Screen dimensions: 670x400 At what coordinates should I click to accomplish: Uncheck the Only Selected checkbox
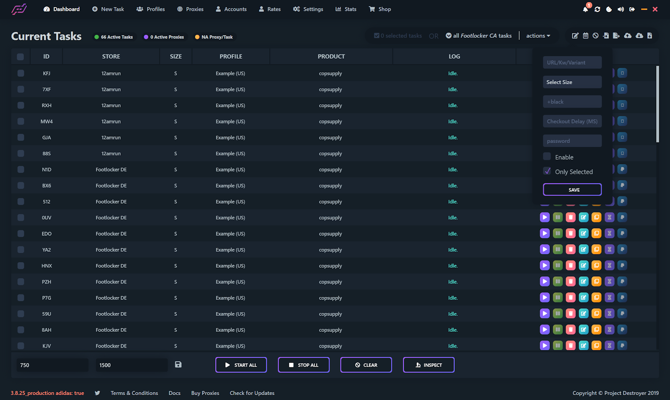coord(547,171)
